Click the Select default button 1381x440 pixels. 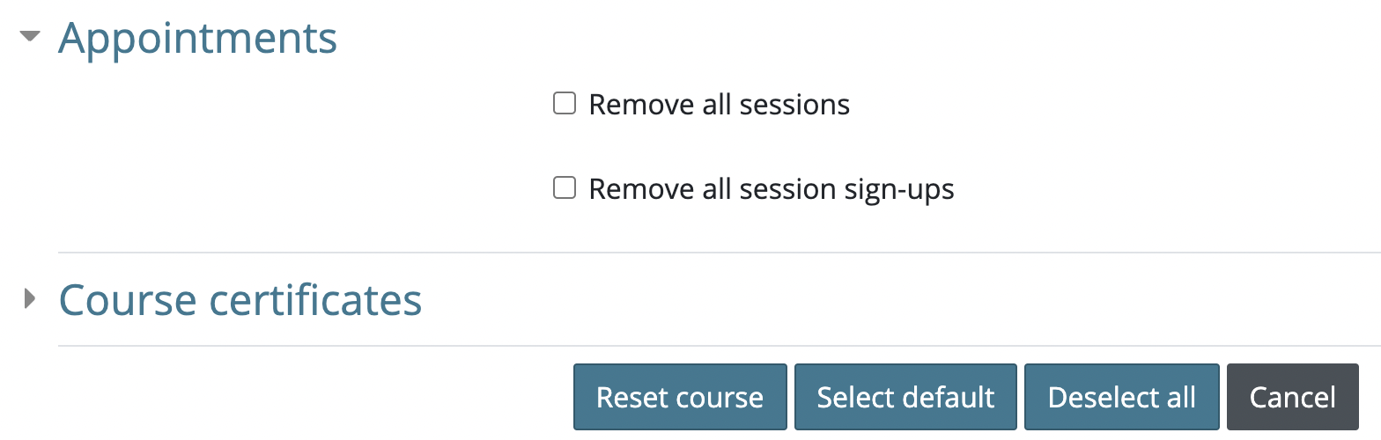905,397
